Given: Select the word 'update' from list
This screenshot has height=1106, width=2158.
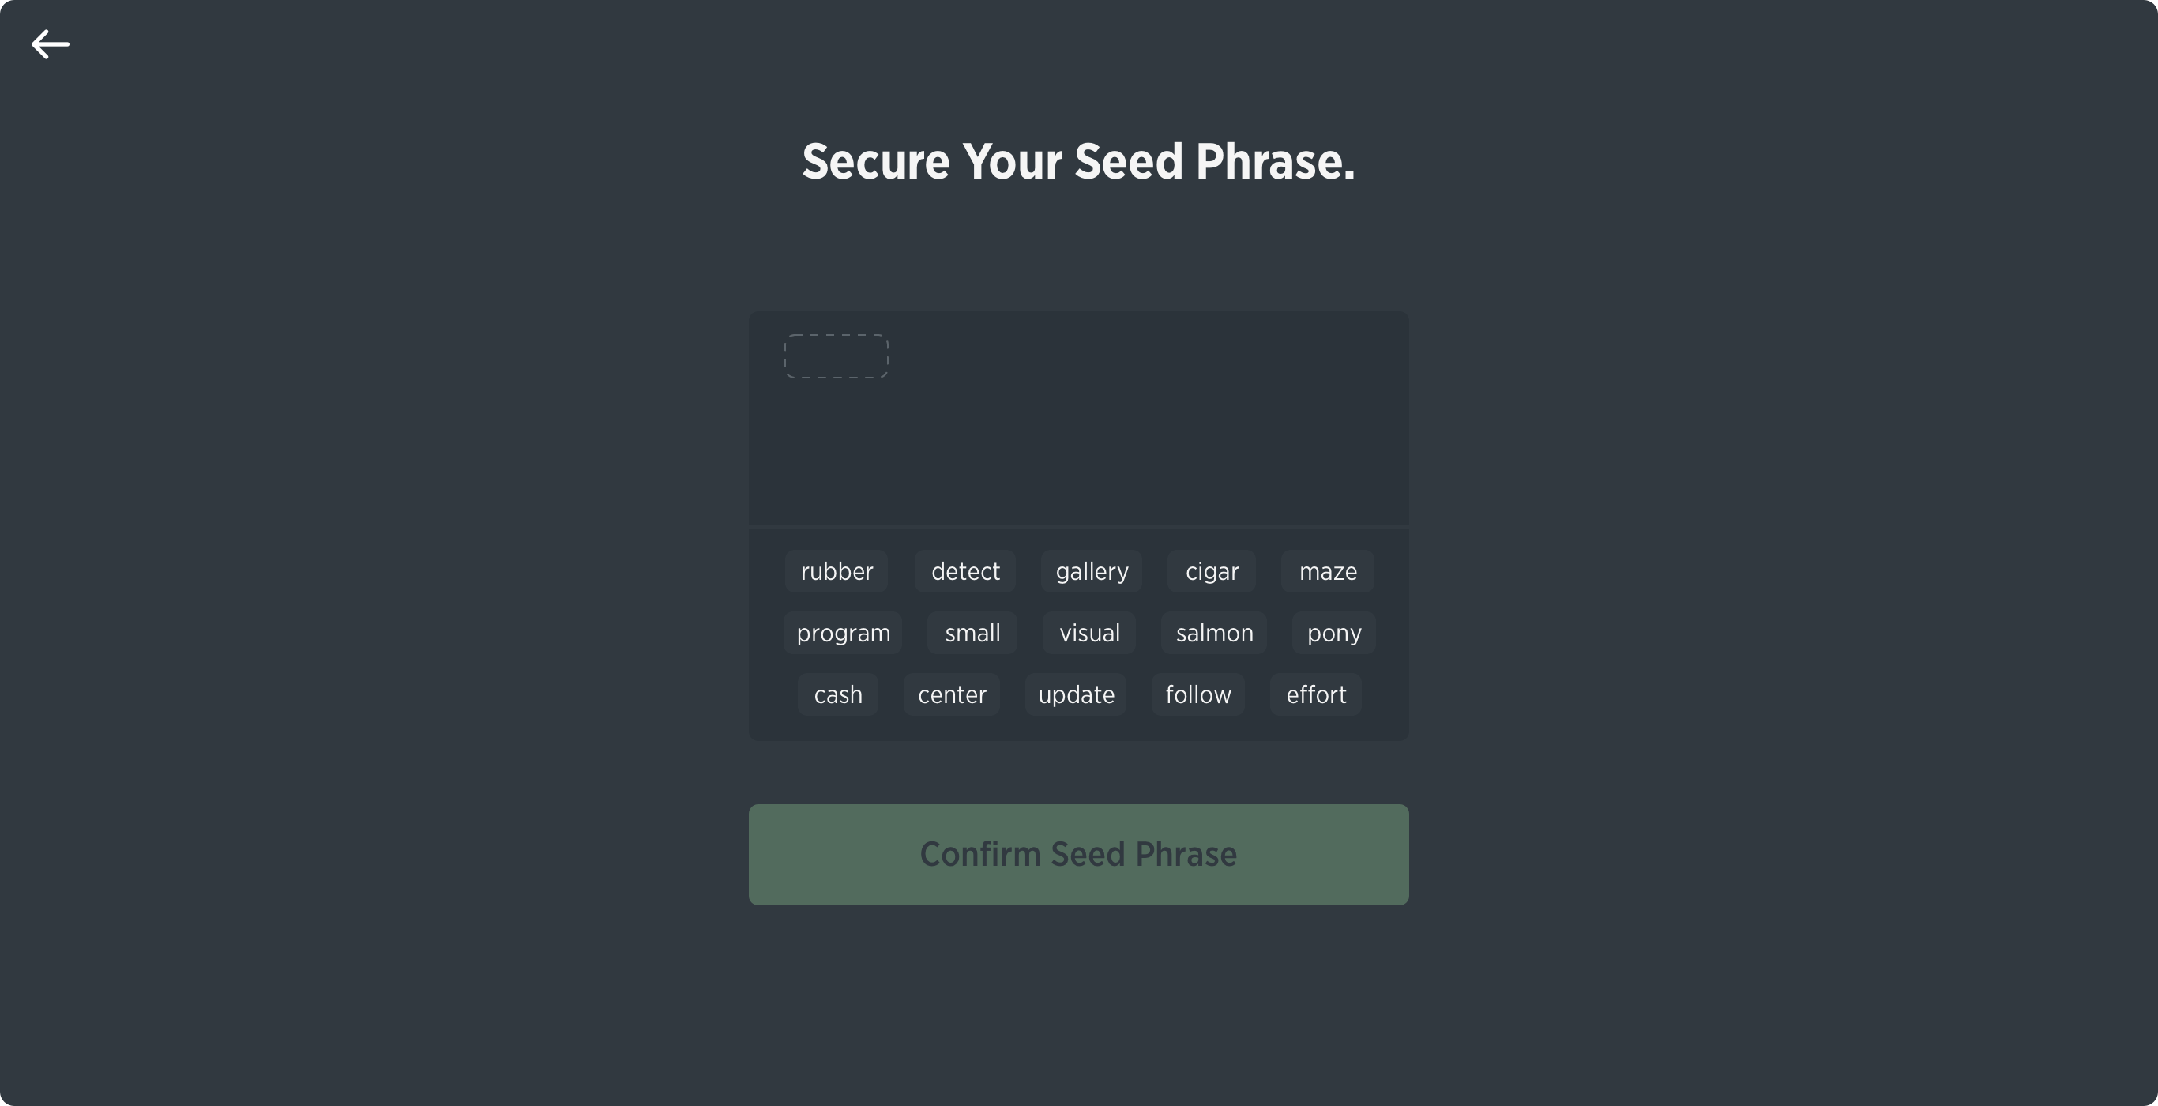Looking at the screenshot, I should [1076, 694].
